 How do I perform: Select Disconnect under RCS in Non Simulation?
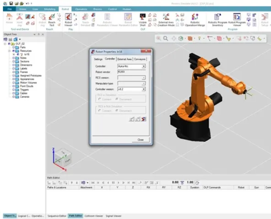pyautogui.click(x=117, y=111)
